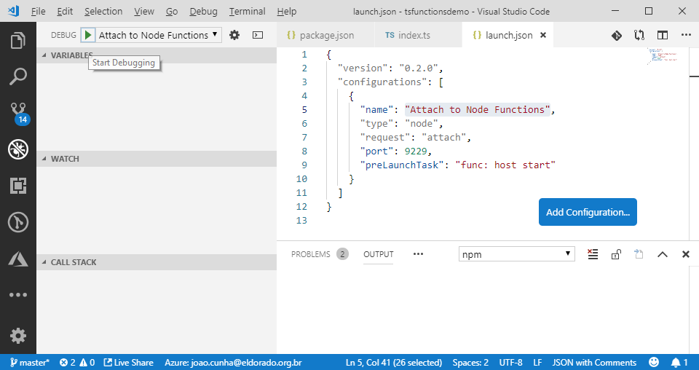
Task: Open the Explorer view in activity bar
Action: tap(17, 41)
